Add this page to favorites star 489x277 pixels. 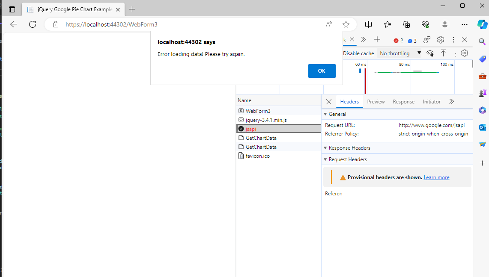tap(346, 24)
